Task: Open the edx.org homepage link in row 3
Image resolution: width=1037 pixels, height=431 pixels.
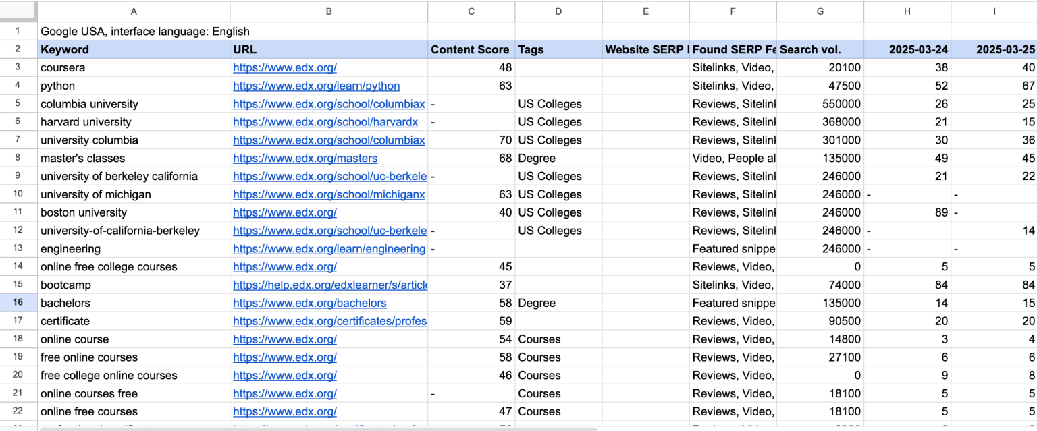Action: 284,67
